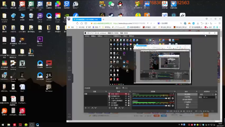This screenshot has width=225, height=127.
Task: Click Start Virtual Camera button
Action: click(x=187, y=100)
